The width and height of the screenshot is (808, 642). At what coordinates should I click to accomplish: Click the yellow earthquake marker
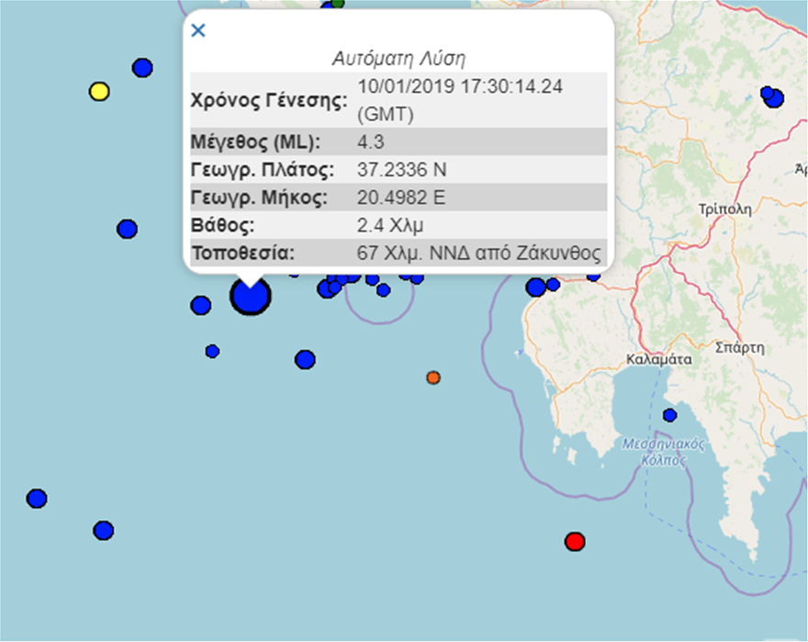[x=99, y=91]
